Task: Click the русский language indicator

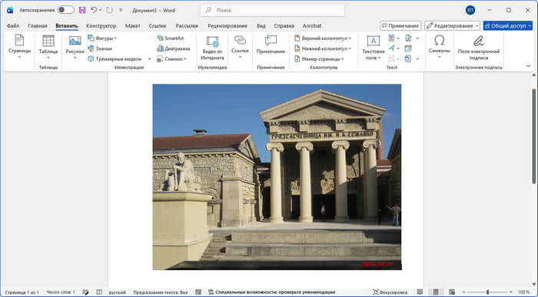Action: click(118, 292)
